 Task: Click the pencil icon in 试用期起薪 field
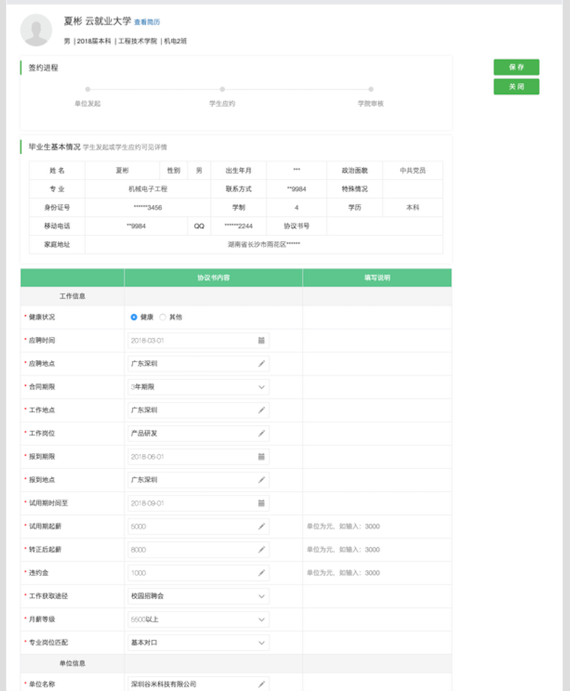(261, 526)
